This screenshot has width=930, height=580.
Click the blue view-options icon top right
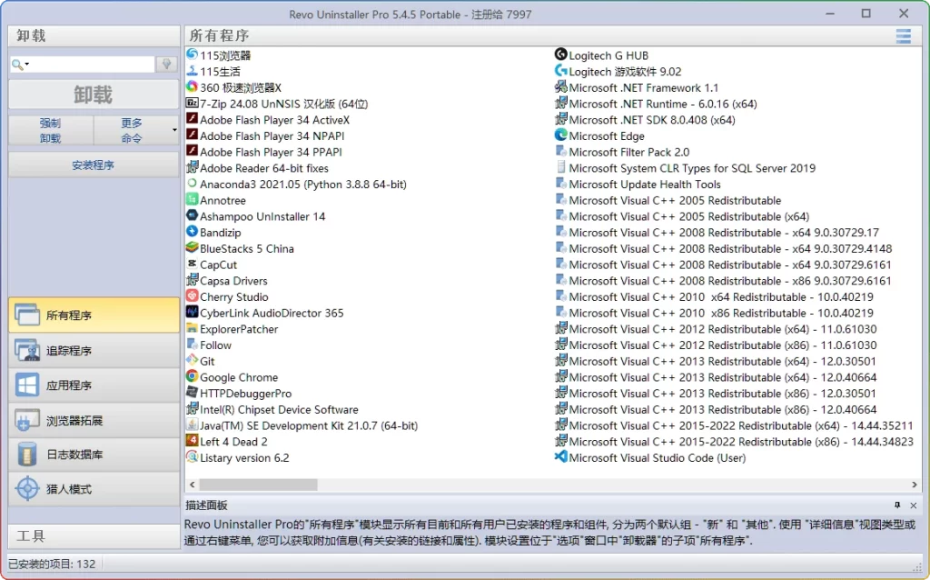coord(905,35)
